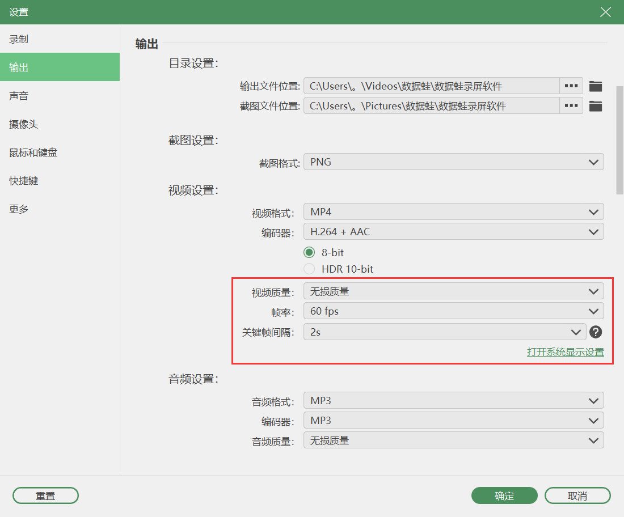The image size is (624, 517).
Task: Click the vertical scrollbar on the right
Action: 619,140
